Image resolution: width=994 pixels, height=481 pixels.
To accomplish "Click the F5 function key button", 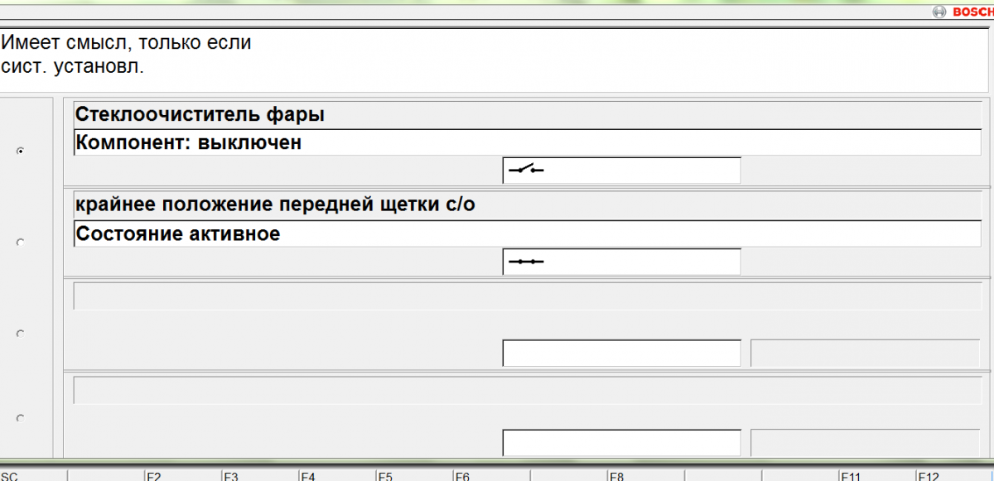I will 413,476.
